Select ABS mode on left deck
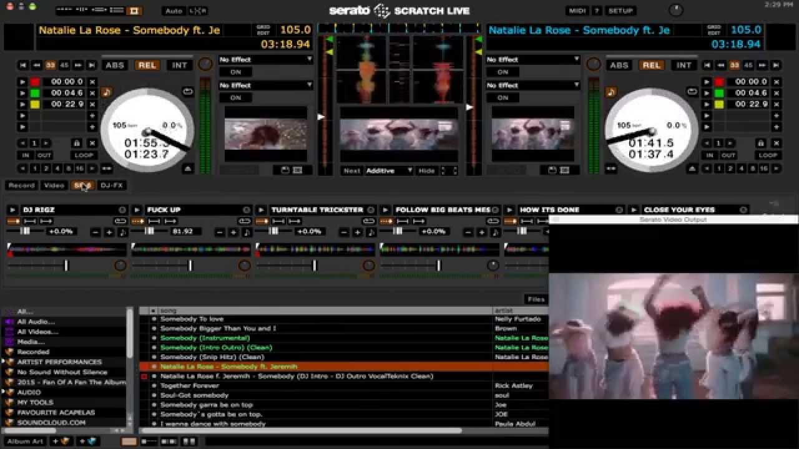The height and width of the screenshot is (449, 799). [x=115, y=65]
